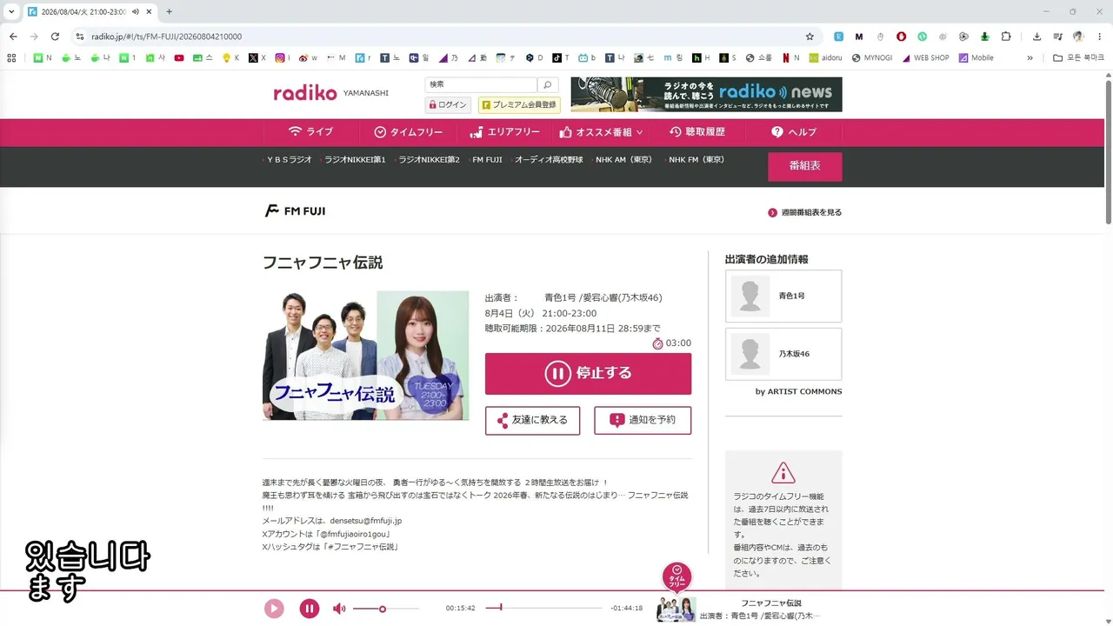The height and width of the screenshot is (626, 1113).
Task: Bookmark this page with the star icon
Action: click(x=810, y=37)
